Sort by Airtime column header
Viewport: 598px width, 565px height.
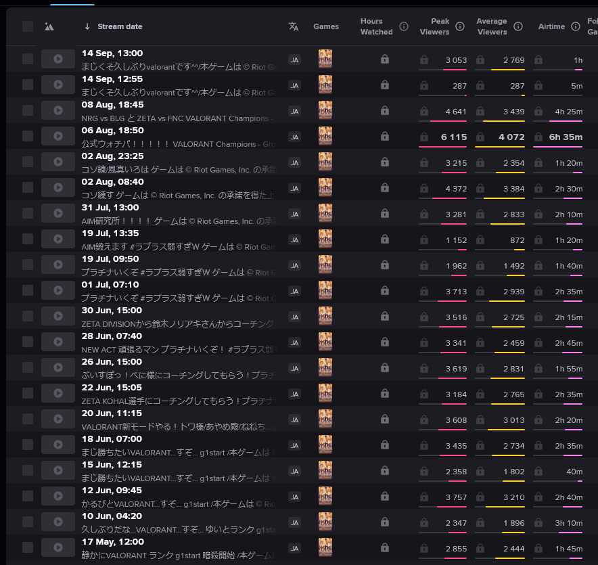click(x=551, y=26)
